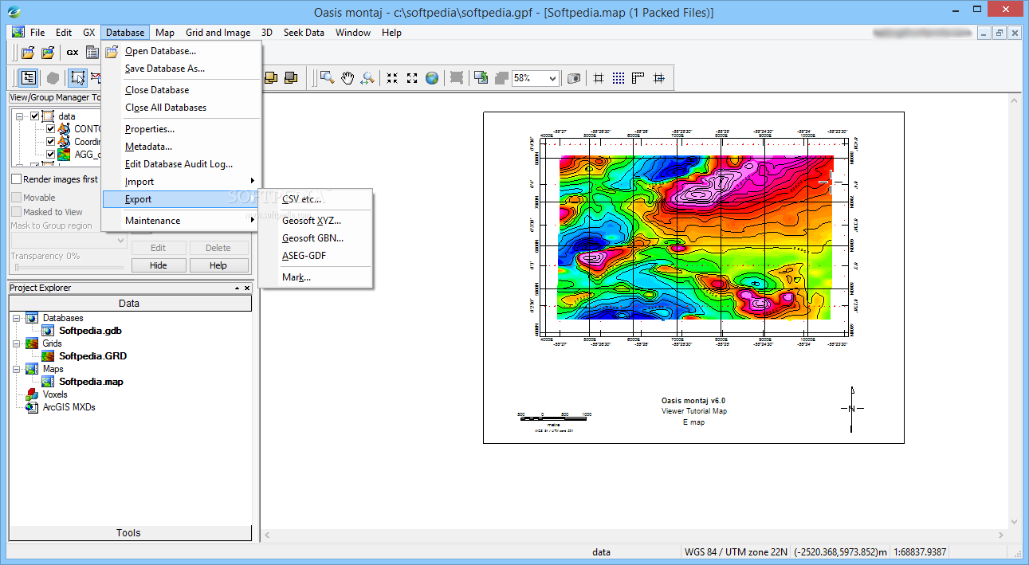Click the grid with blue arrow icon

(659, 77)
